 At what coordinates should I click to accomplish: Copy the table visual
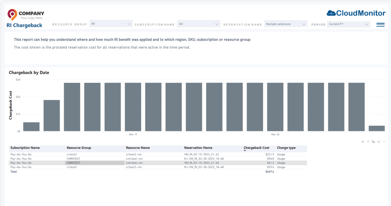pyautogui.click(x=363, y=141)
